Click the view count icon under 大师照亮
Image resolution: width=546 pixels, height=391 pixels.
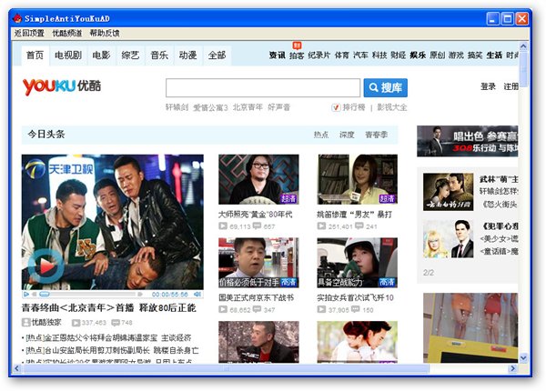tap(223, 226)
